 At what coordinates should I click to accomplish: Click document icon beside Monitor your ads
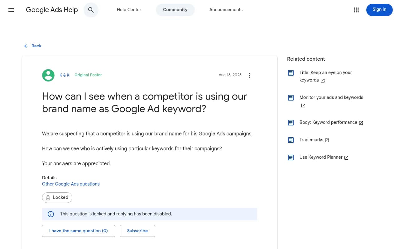tap(291, 98)
